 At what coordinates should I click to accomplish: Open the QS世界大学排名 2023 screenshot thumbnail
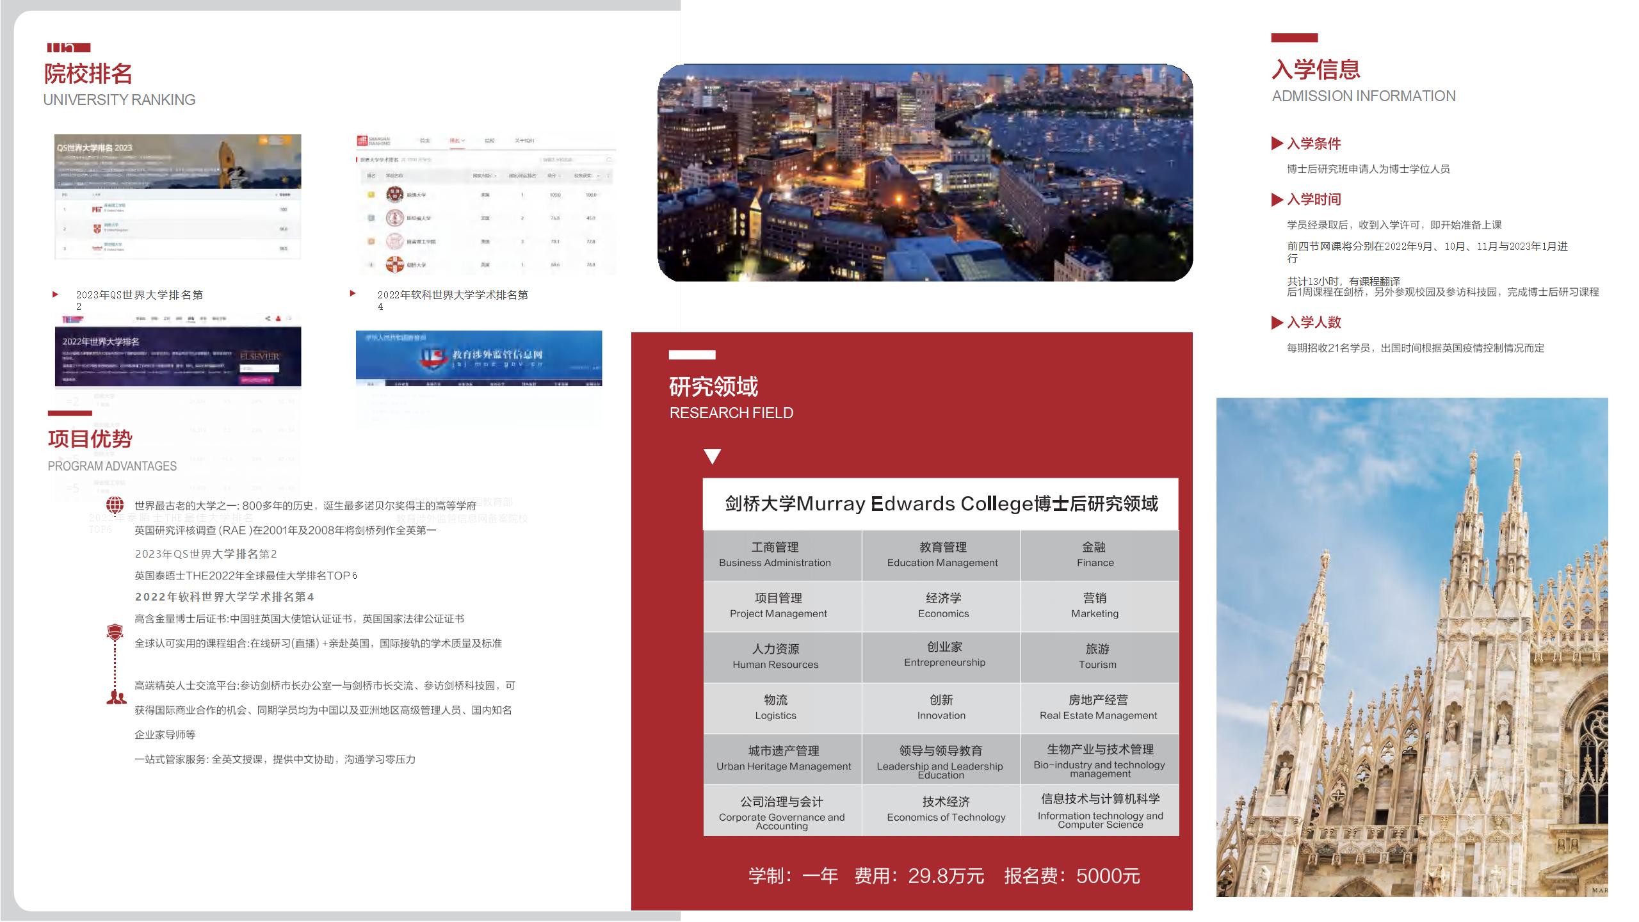click(x=178, y=197)
